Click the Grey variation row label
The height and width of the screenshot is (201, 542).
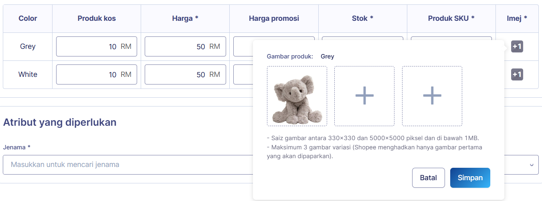[x=28, y=46]
